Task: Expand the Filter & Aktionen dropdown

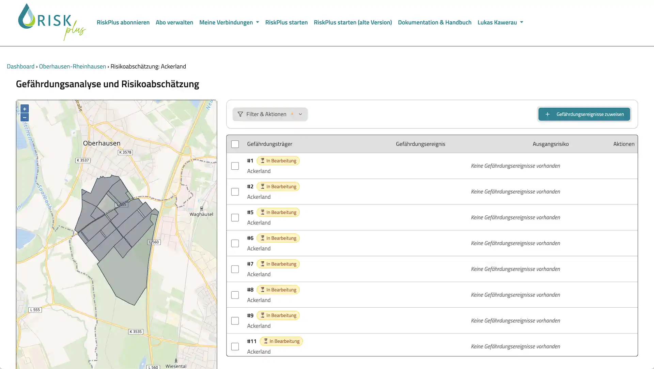Action: pos(270,114)
